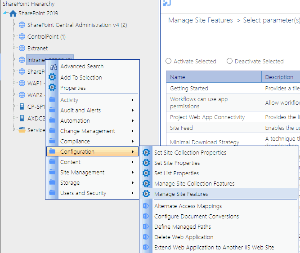The width and height of the screenshot is (300, 253).
Task: Open the Users and Security submenu
Action: [x=83, y=193]
